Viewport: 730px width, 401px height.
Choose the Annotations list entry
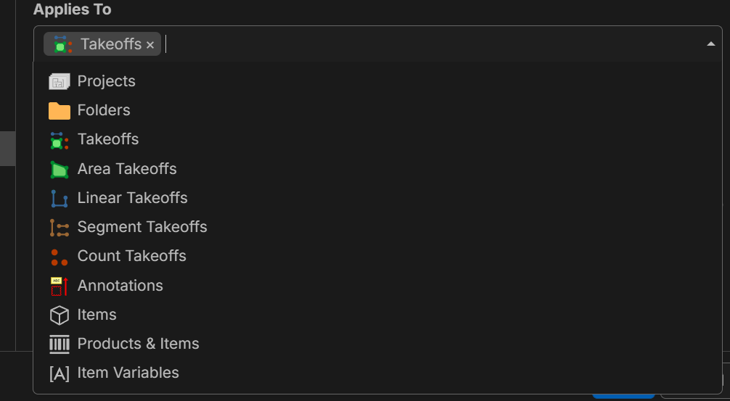[120, 286]
